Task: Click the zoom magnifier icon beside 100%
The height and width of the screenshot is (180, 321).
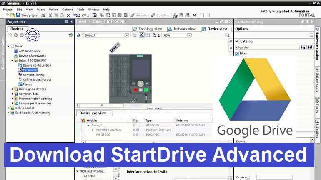Action: [x=154, y=35]
